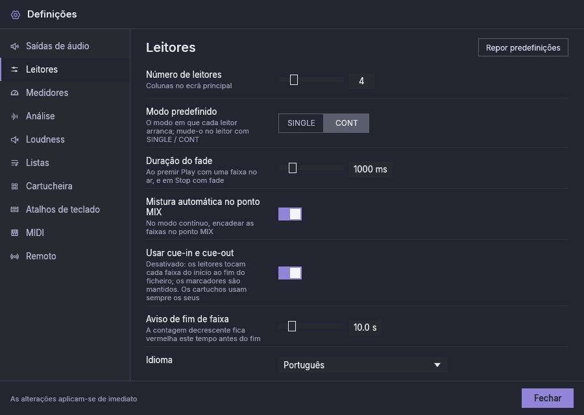This screenshot has width=584, height=415.
Task: Click the keyboard icon beside Atalhos de teclado
Action: [14, 209]
